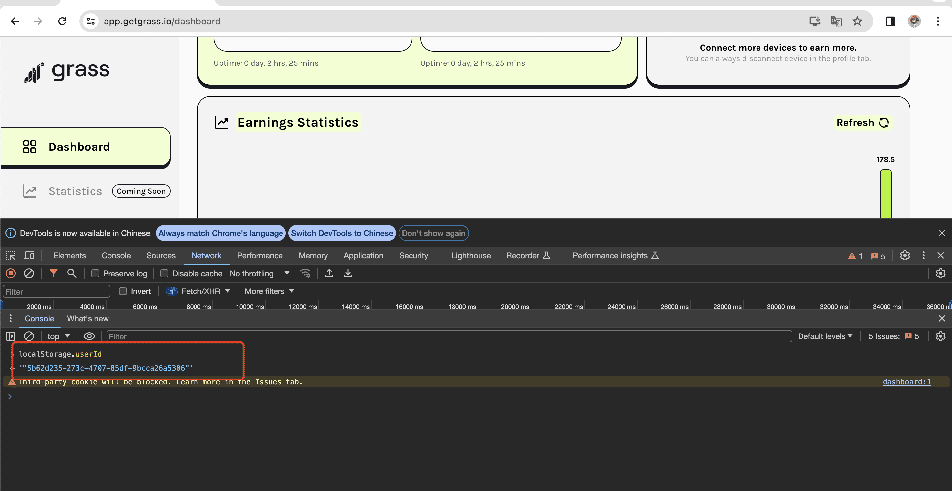This screenshot has height=491, width=952.
Task: Check the Disable cache checkbox
Action: pyautogui.click(x=164, y=273)
